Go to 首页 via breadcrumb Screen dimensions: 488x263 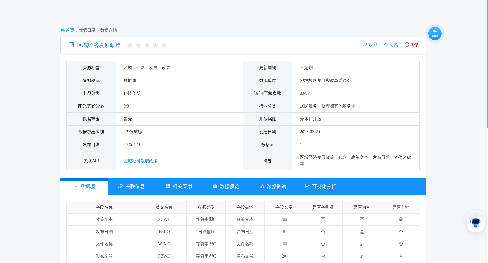click(x=70, y=30)
